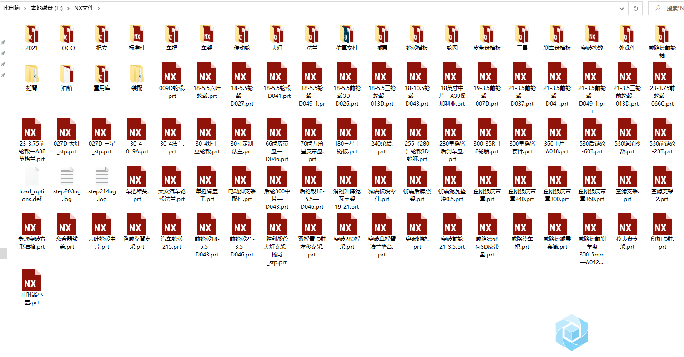This screenshot has height=357, width=684.
Task: Click filename 电动脚支架配件.prt
Action: click(242, 195)
